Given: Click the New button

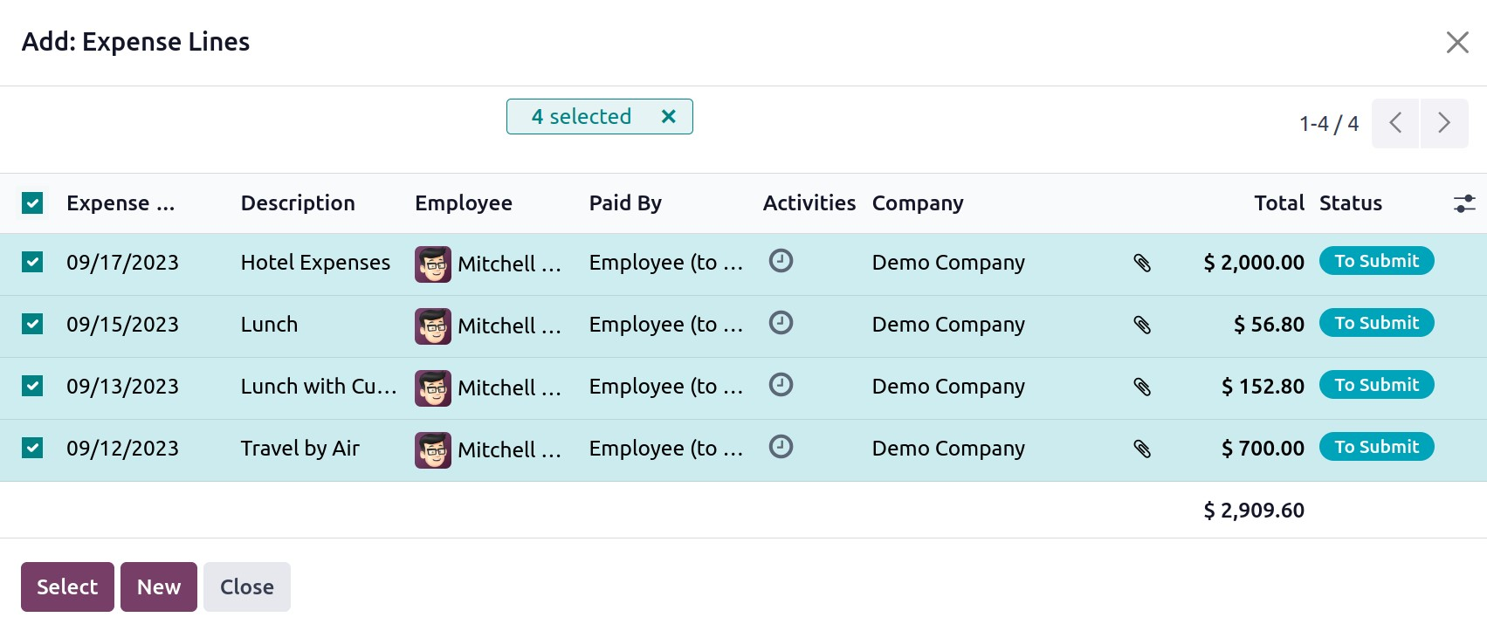Looking at the screenshot, I should tap(158, 586).
